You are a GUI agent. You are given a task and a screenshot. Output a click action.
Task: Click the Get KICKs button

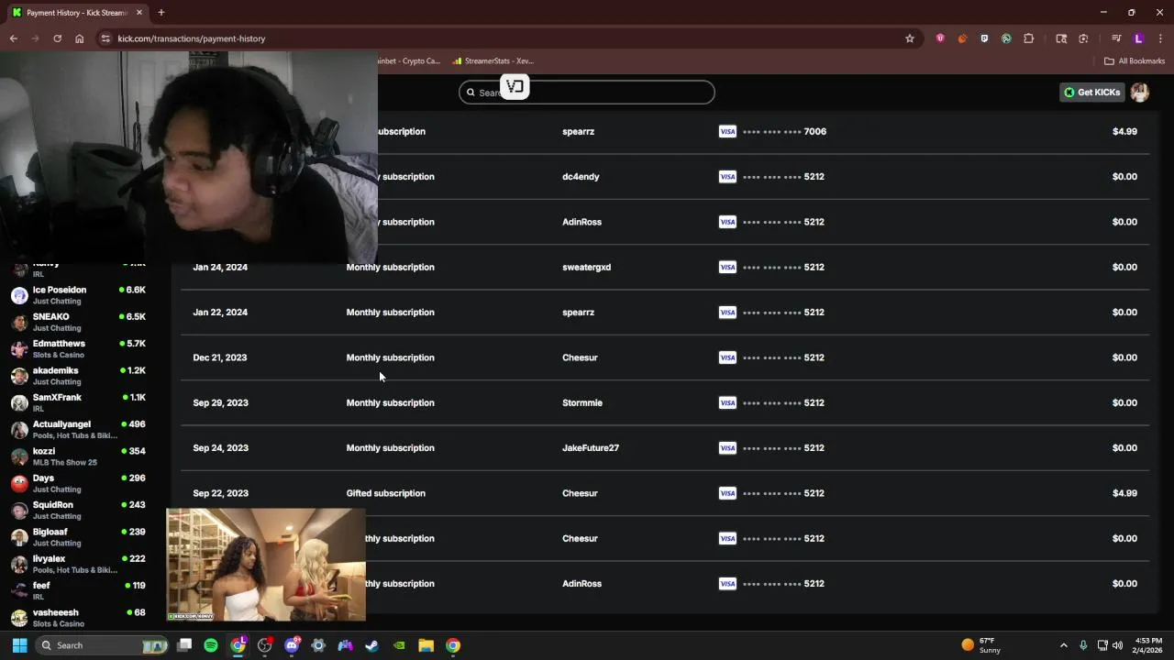[1091, 92]
